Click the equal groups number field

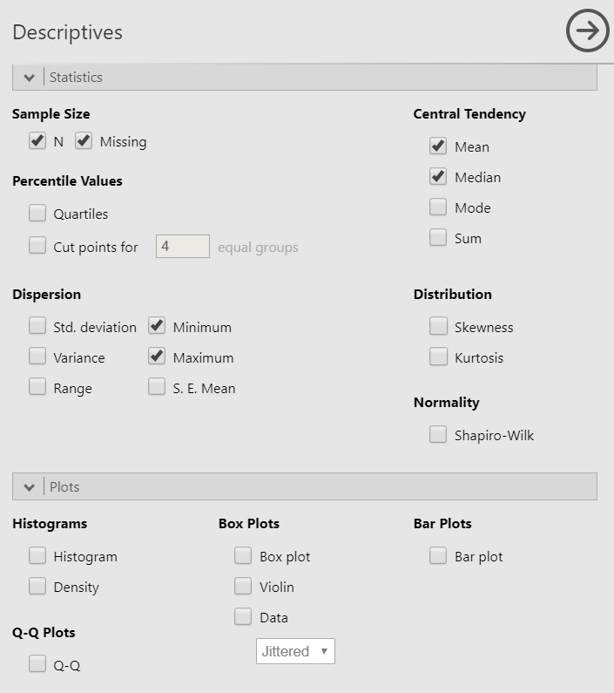182,246
